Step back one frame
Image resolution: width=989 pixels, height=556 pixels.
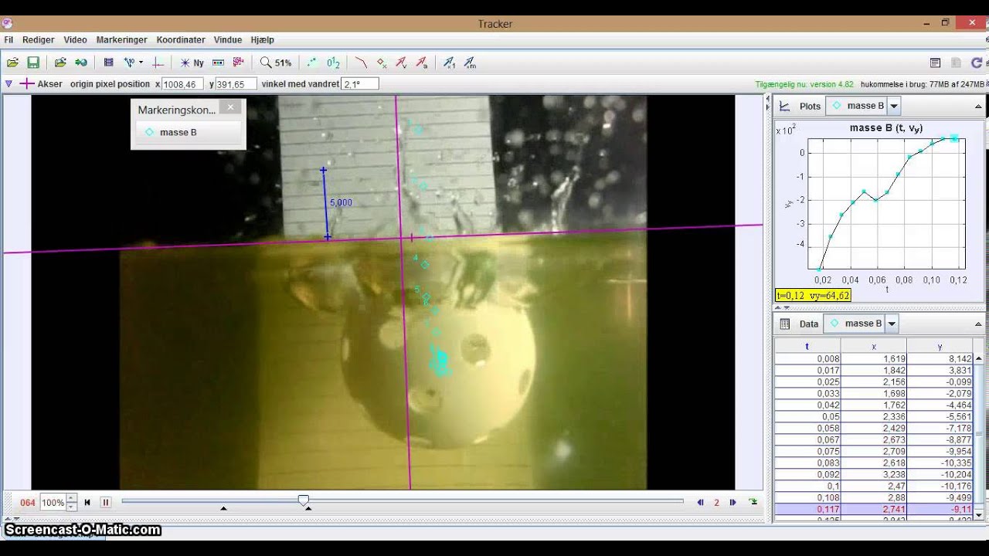click(x=701, y=502)
